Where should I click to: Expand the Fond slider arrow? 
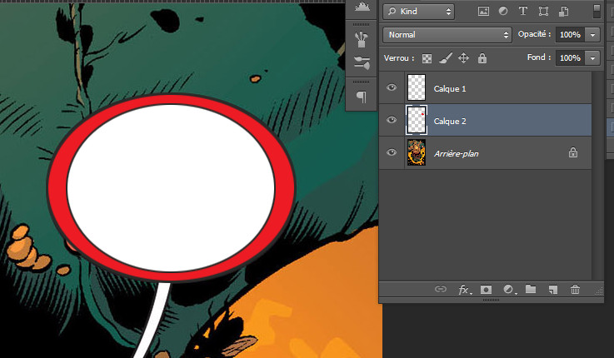point(592,58)
